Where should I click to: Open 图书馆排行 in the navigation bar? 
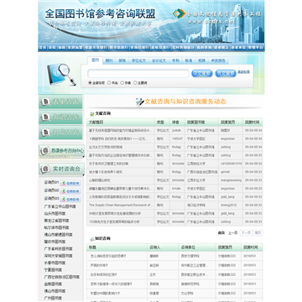[x=118, y=48]
